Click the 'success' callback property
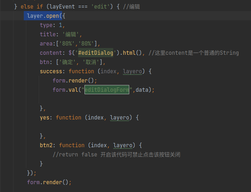 [x=51, y=71]
